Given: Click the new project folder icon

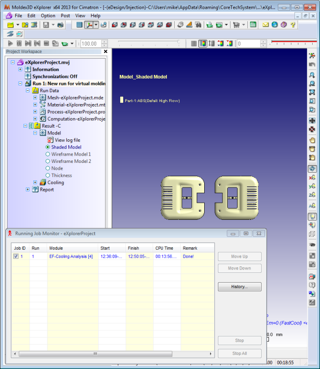Looking at the screenshot, I should tap(11, 25).
